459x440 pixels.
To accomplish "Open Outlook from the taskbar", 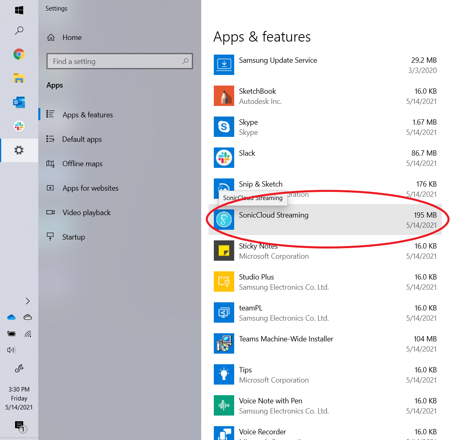I will pos(19,102).
